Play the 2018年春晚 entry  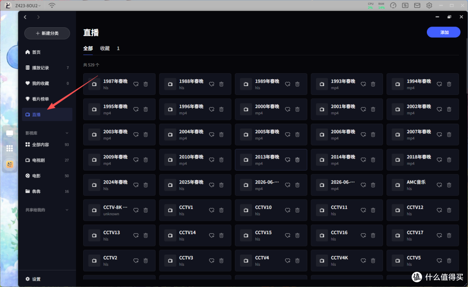click(422, 160)
